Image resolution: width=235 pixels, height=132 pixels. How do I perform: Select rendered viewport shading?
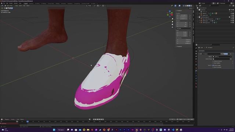pos(191,6)
